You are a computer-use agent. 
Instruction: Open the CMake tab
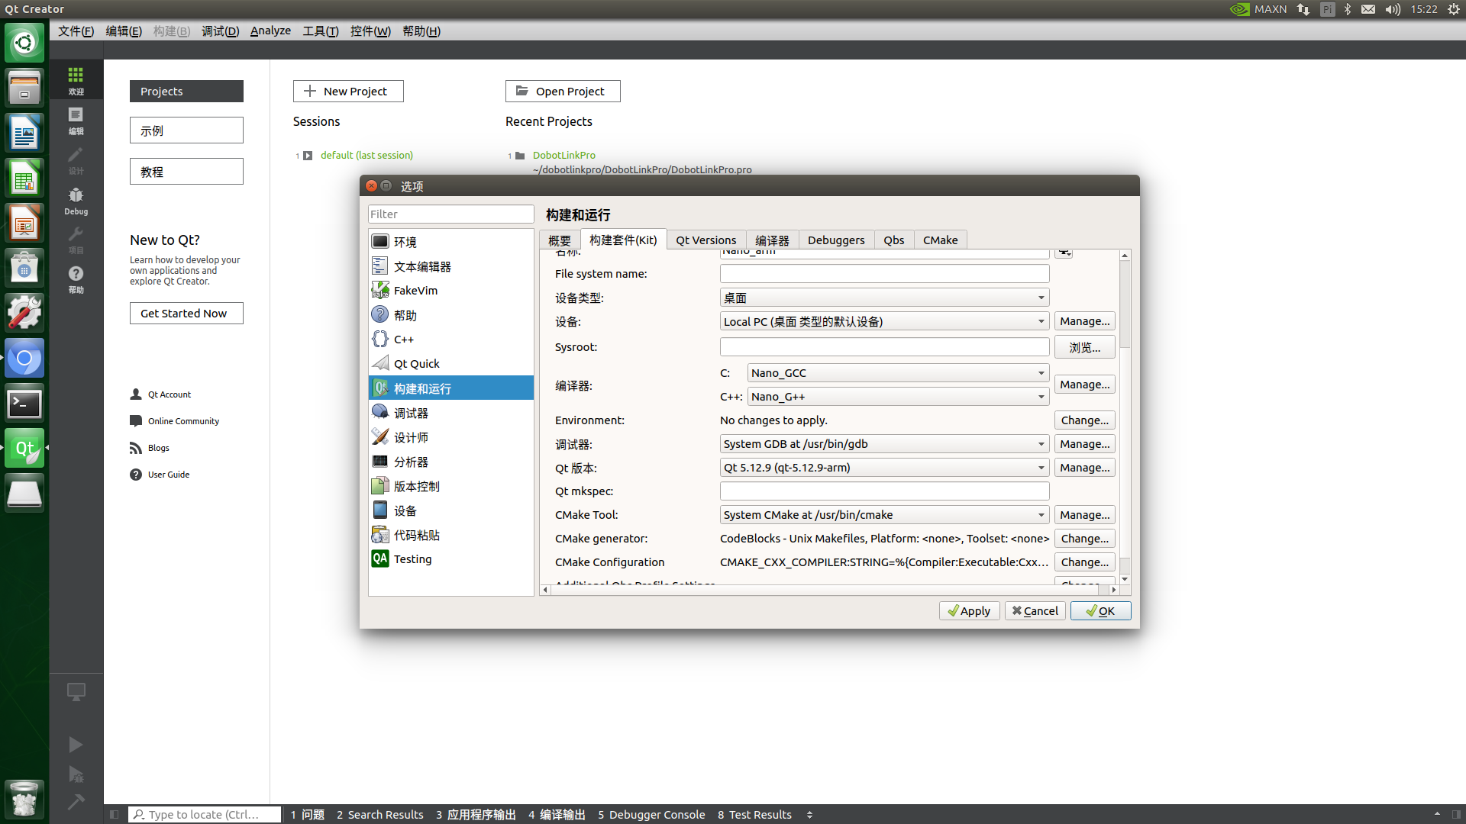[940, 240]
